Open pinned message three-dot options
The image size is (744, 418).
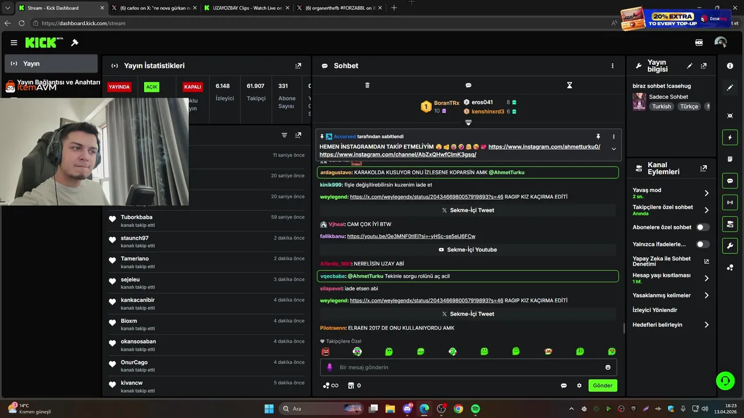[x=613, y=136]
